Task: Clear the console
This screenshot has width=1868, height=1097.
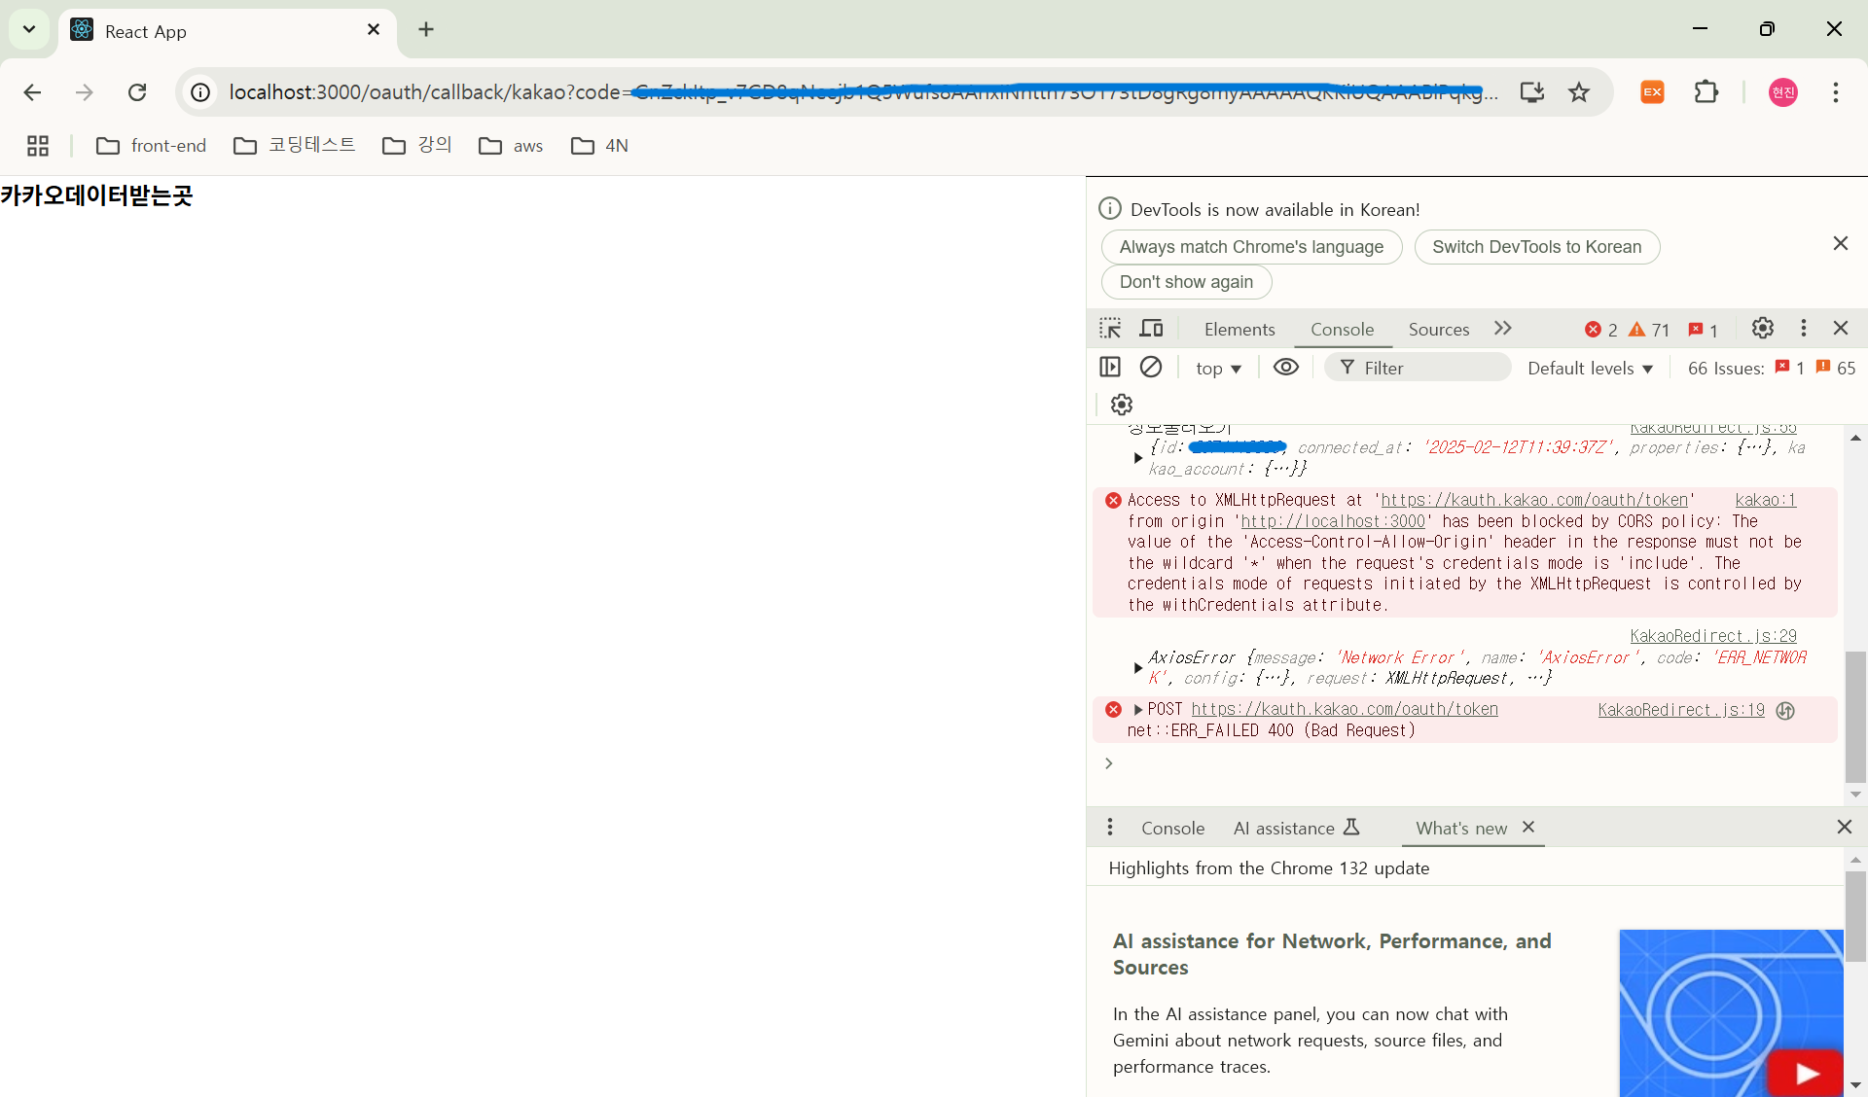Action: [x=1151, y=368]
